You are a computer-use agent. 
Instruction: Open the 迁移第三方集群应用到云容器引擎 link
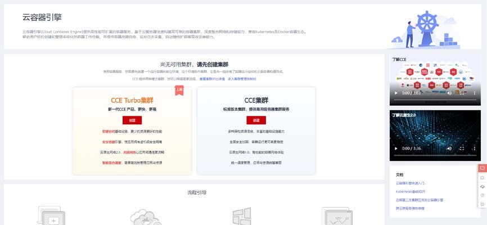point(420,200)
